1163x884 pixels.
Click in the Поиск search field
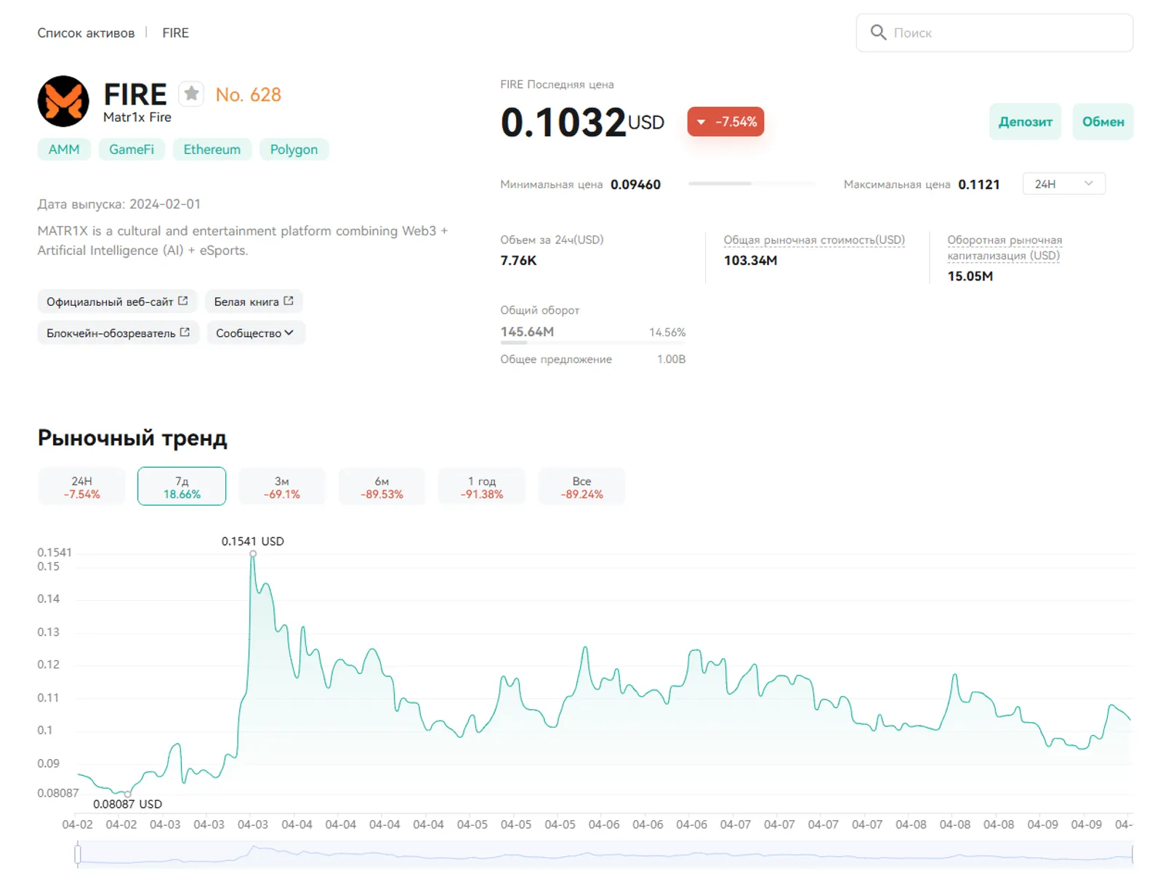(994, 33)
